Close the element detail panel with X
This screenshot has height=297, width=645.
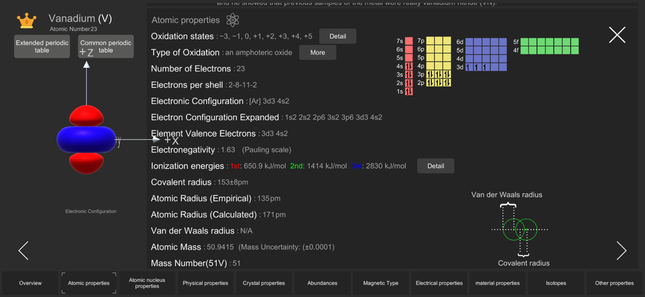pyautogui.click(x=617, y=35)
